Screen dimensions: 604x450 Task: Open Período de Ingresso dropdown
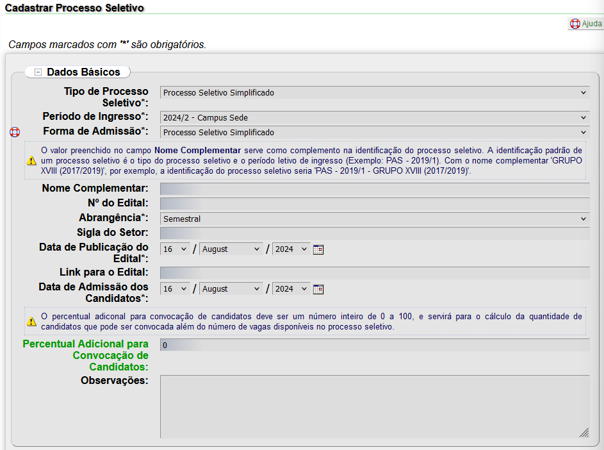374,118
